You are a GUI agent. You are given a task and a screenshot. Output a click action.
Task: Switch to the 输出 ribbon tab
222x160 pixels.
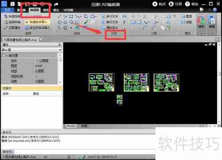[56, 10]
